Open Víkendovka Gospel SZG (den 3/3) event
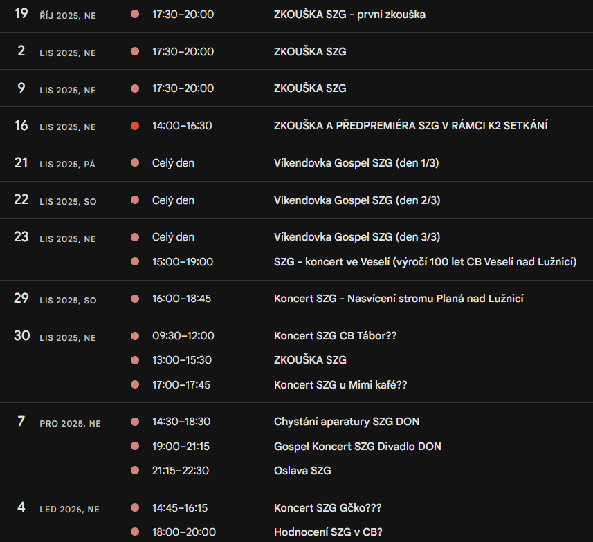Image resolution: width=593 pixels, height=542 pixels. (x=356, y=237)
